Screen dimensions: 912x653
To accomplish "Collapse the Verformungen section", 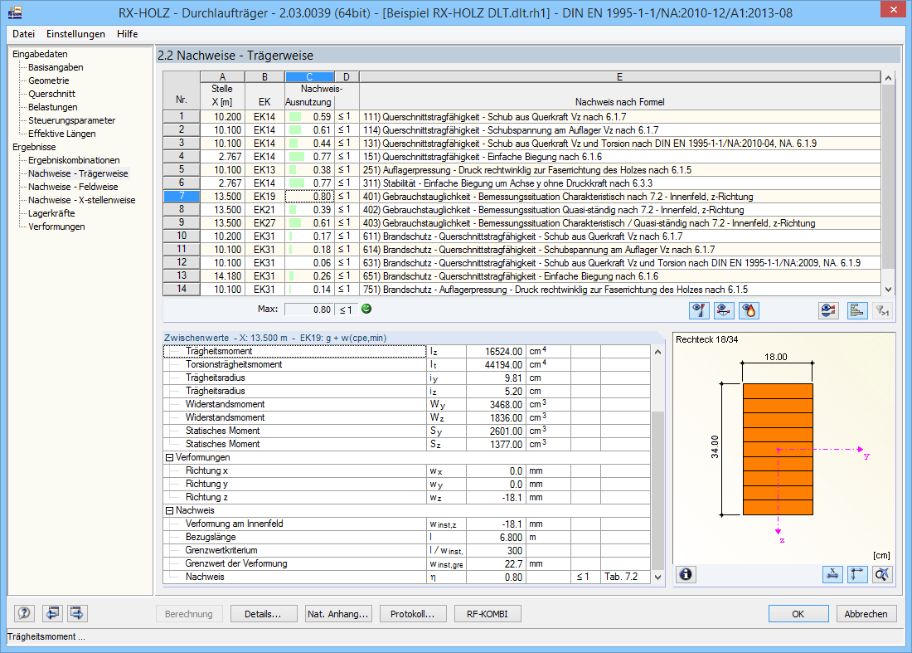I will point(170,457).
